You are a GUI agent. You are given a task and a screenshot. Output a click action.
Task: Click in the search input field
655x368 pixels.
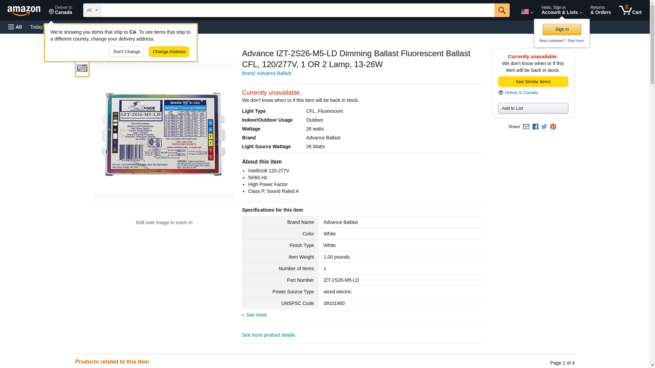(297, 10)
